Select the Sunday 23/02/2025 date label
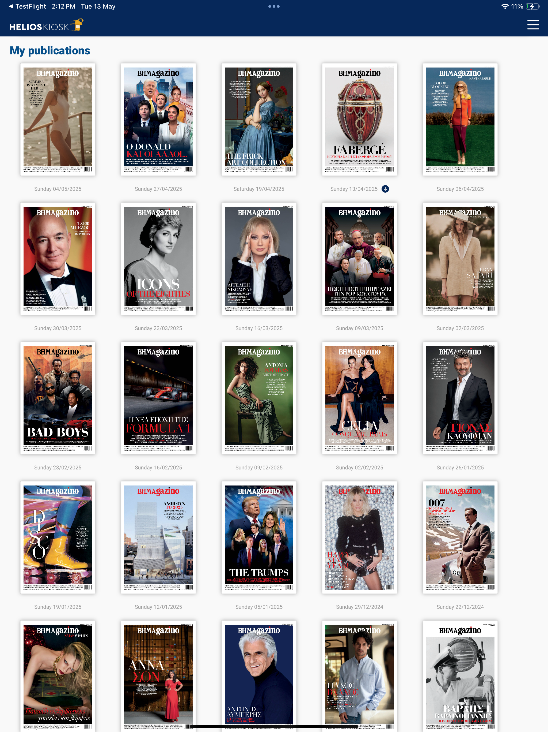 [58, 468]
